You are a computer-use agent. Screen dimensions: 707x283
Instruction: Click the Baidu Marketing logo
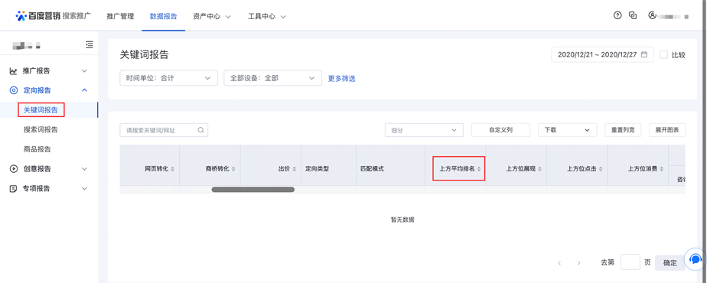pos(54,16)
